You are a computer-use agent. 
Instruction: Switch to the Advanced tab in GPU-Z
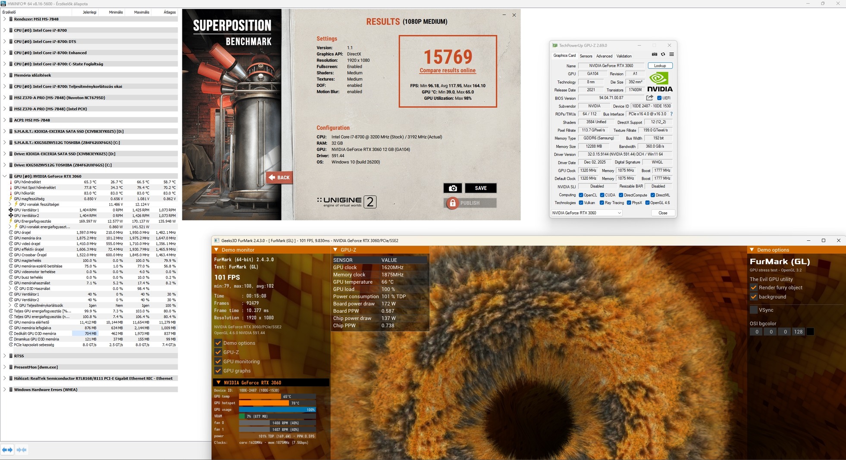click(x=604, y=56)
